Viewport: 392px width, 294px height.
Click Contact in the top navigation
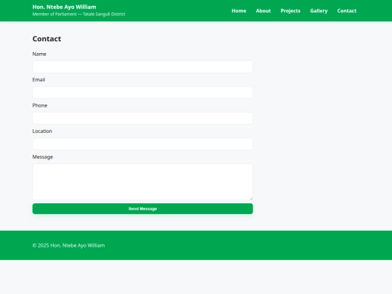(x=347, y=11)
